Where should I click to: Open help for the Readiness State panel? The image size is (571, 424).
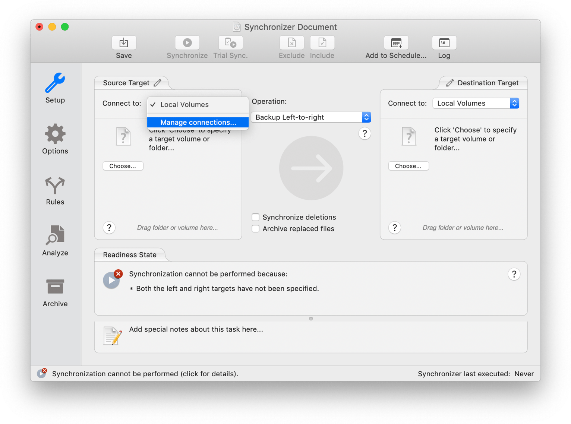coord(514,274)
